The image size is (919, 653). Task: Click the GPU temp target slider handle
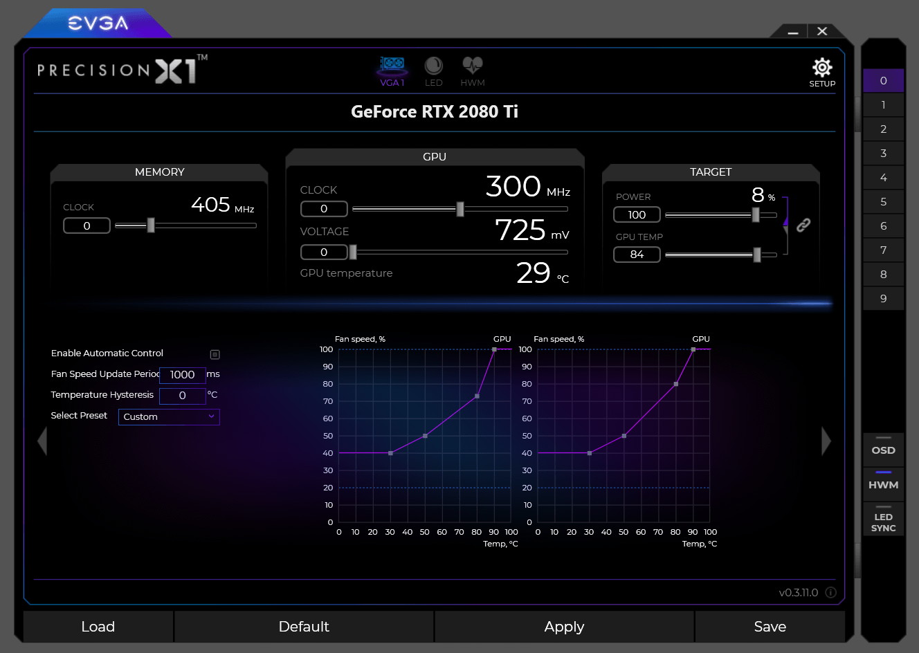[x=757, y=255]
